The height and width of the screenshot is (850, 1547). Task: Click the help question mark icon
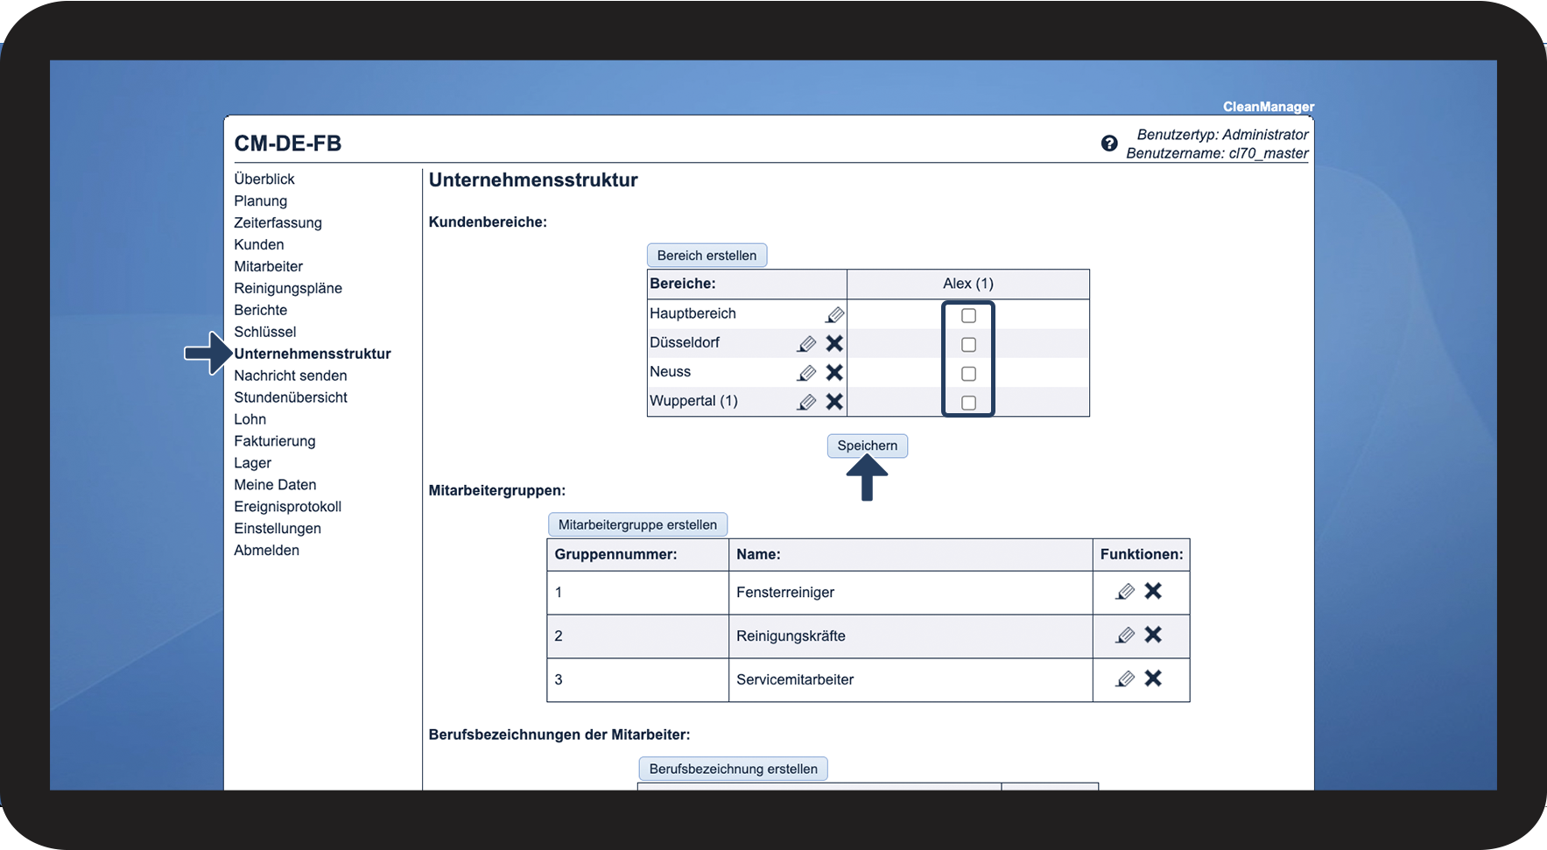point(1108,144)
